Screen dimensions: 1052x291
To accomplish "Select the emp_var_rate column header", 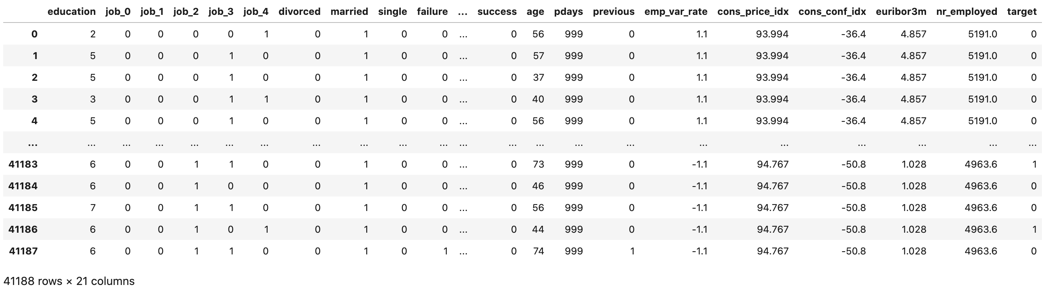I will pyautogui.click(x=675, y=11).
